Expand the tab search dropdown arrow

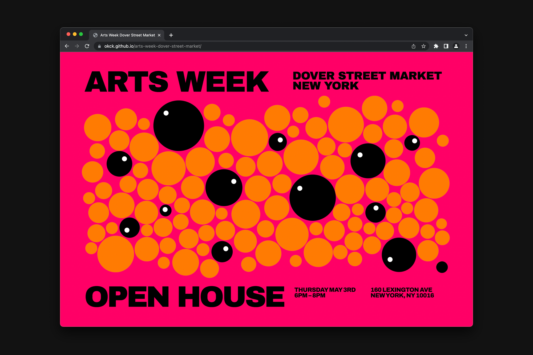point(466,35)
